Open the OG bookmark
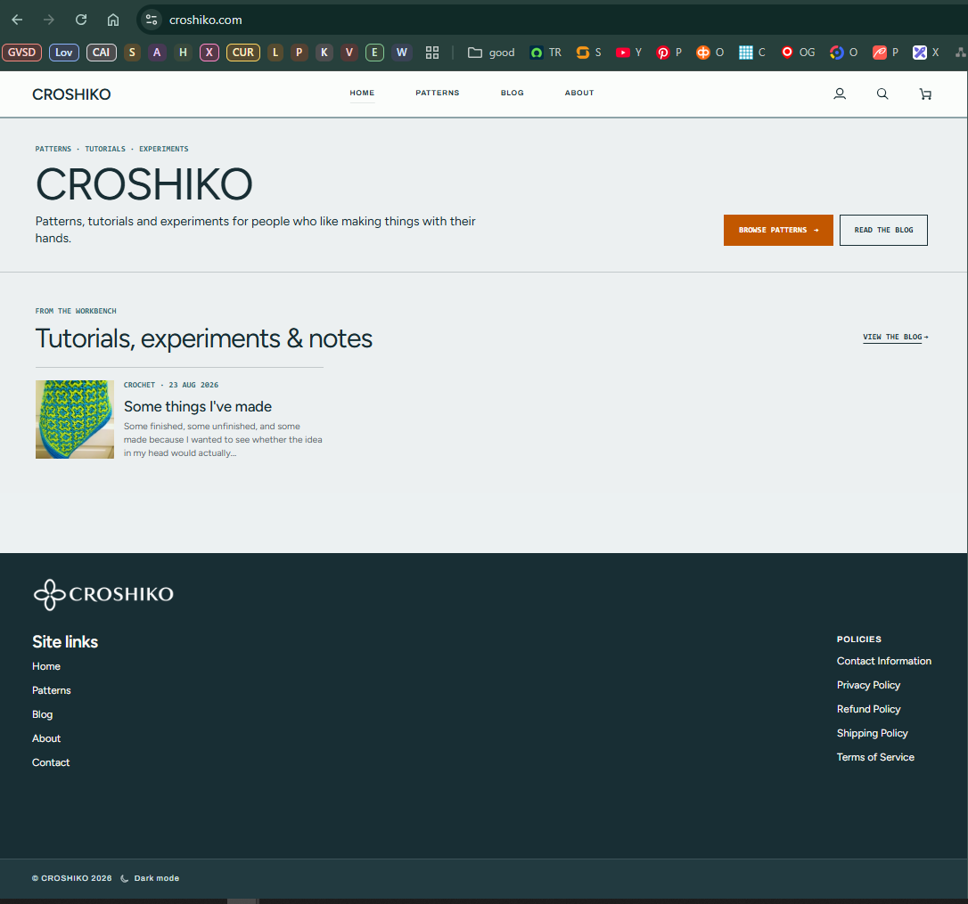The height and width of the screenshot is (904, 968). point(798,53)
